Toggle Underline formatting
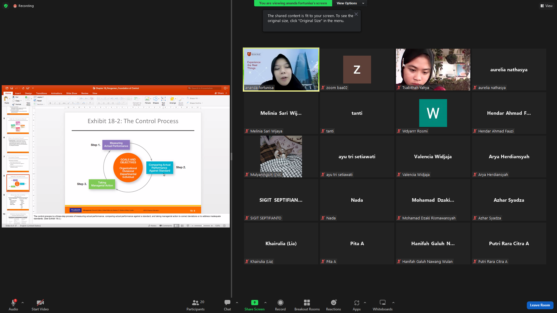557x313 pixels. point(59,103)
